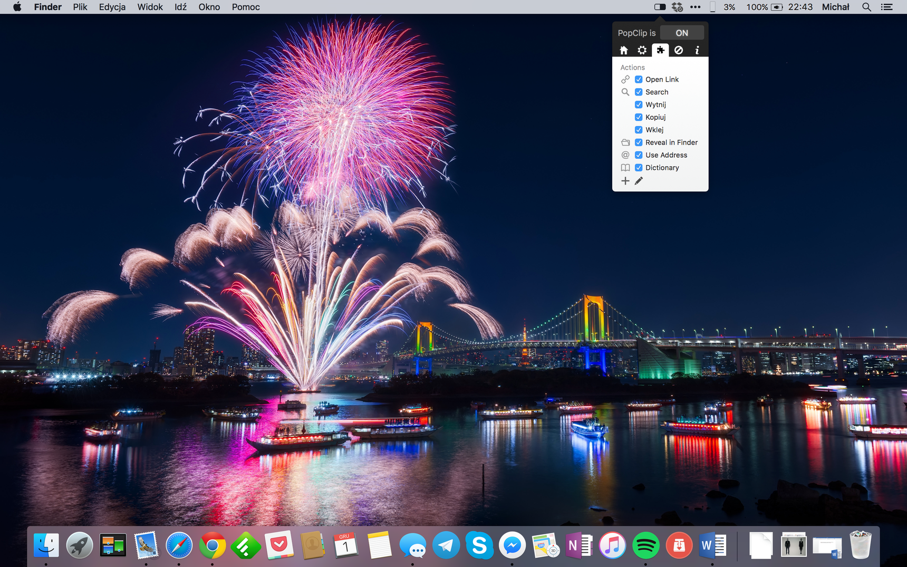Click the book icon beside Dictionary

click(625, 168)
